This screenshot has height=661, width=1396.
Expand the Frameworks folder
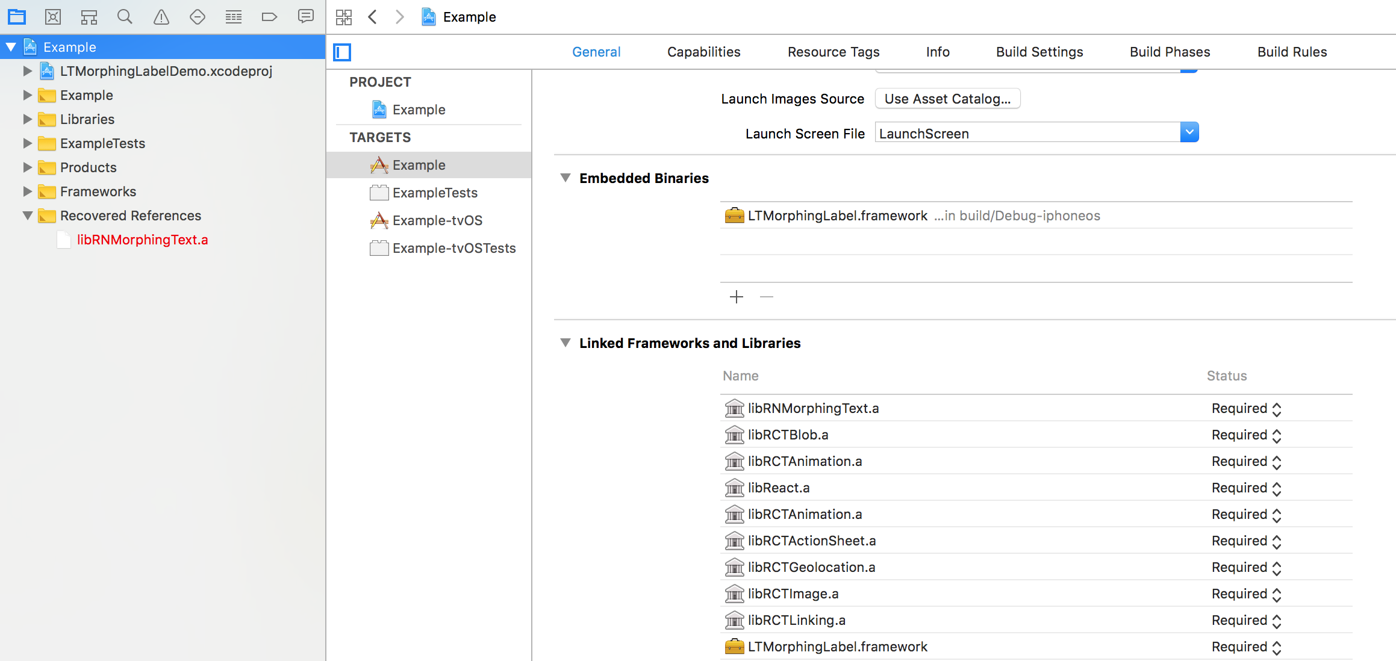tap(27, 191)
